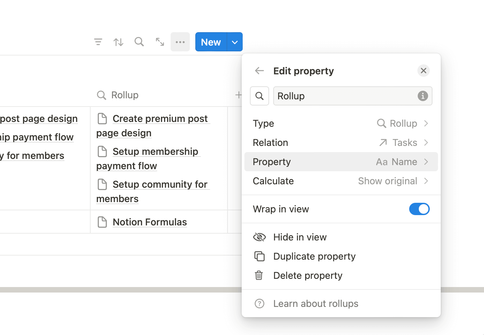Expand the view using the diagonal arrows icon
The width and height of the screenshot is (484, 335).
pyautogui.click(x=160, y=41)
